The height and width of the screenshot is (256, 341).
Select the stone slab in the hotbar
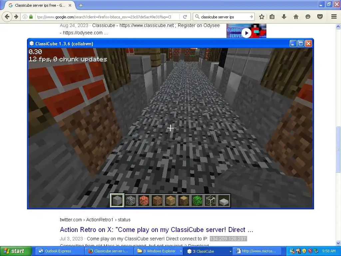224,200
